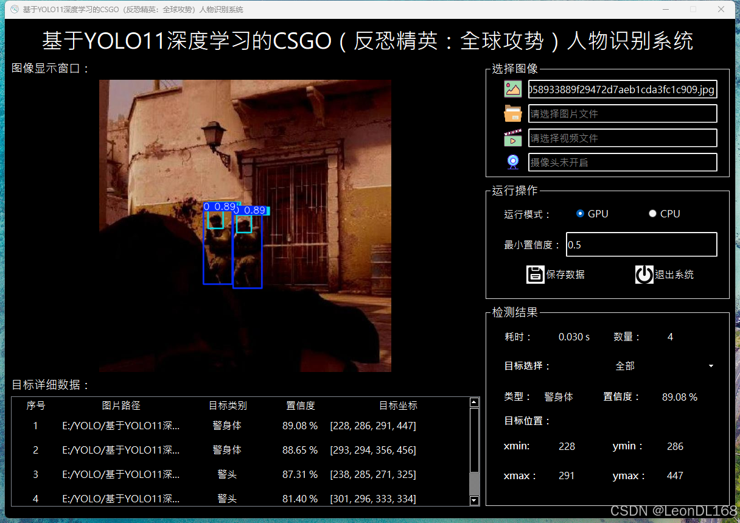This screenshot has height=523, width=740.
Task: Click row number 3 cell
Action: tap(35, 474)
